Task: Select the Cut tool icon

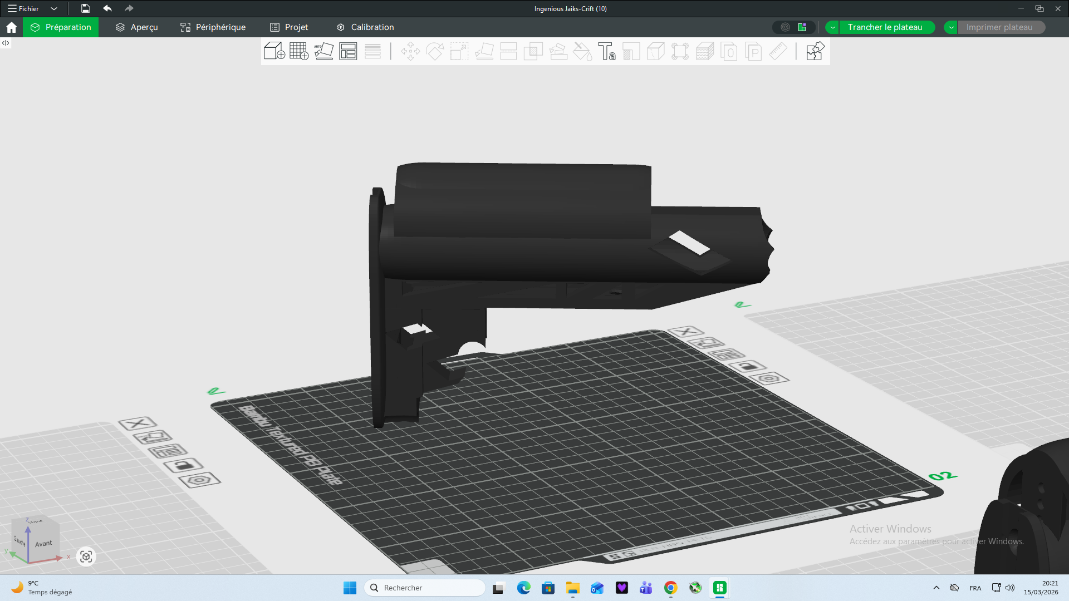Action: [508, 51]
